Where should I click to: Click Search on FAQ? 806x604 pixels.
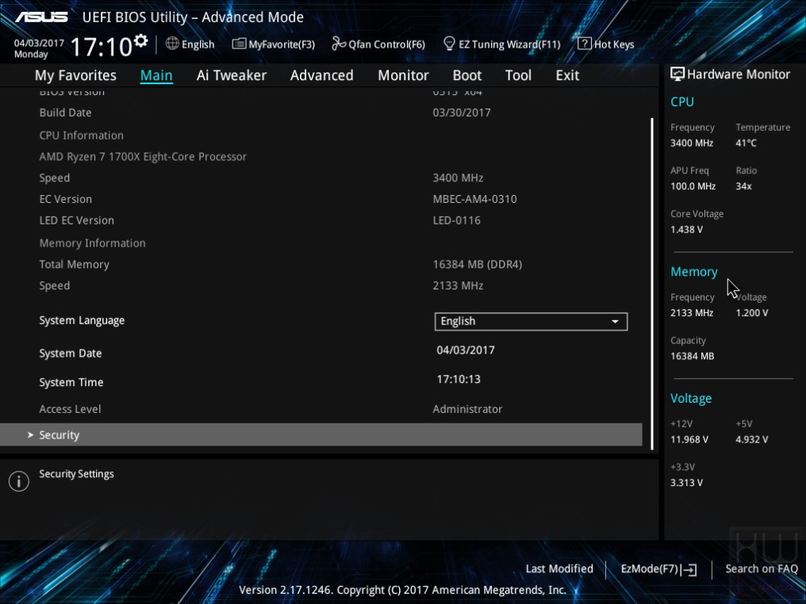[x=762, y=568]
